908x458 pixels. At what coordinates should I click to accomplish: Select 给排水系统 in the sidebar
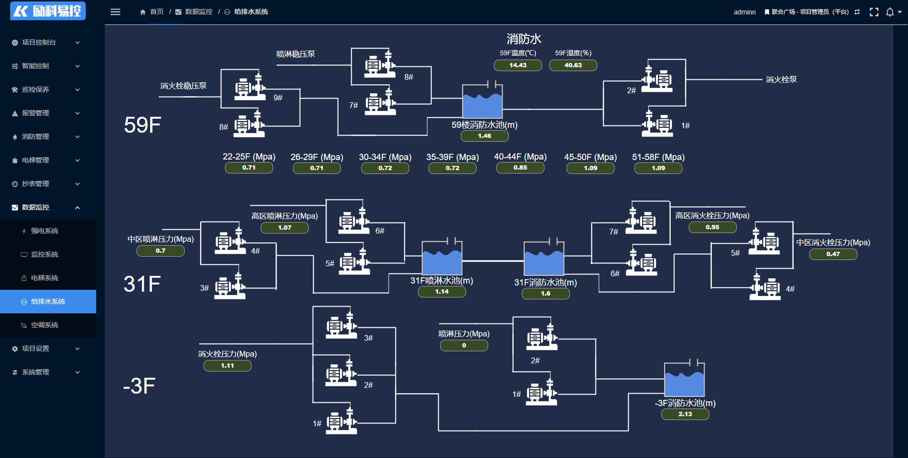click(x=48, y=301)
